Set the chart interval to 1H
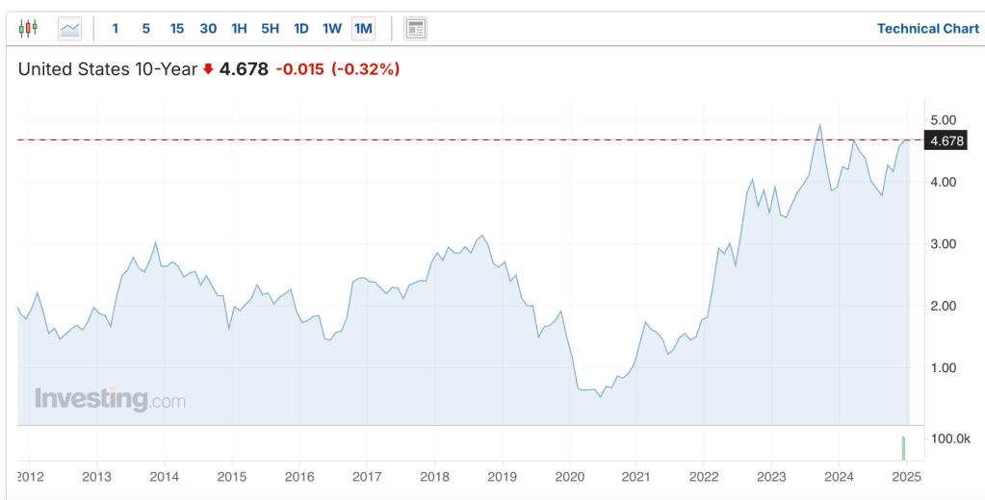 (x=239, y=28)
